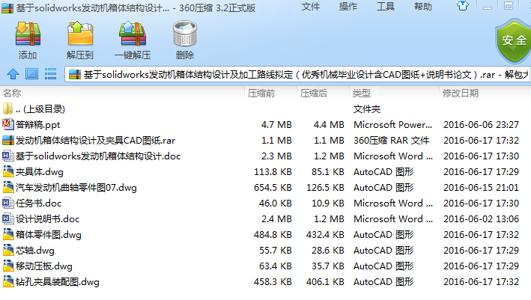Click the 432.4 KB compressed size value
The height and width of the screenshot is (300, 531).
pyautogui.click(x=325, y=234)
